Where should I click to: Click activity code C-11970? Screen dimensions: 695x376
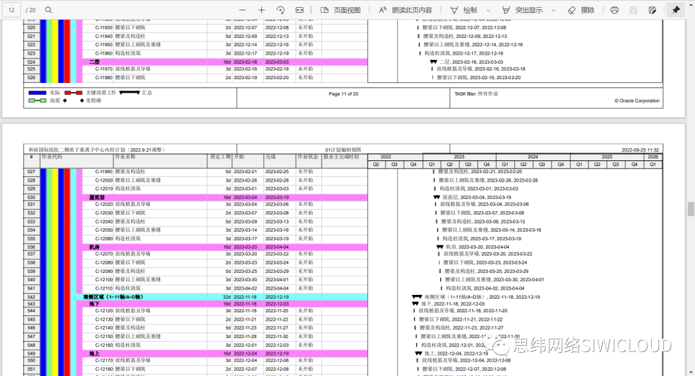click(104, 69)
